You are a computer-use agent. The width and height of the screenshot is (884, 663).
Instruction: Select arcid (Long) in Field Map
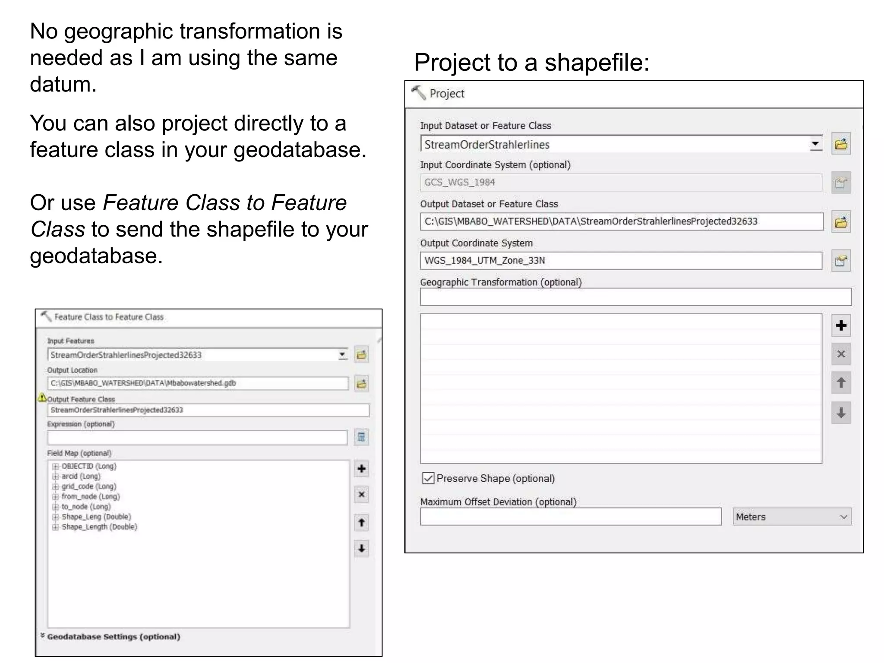[81, 477]
